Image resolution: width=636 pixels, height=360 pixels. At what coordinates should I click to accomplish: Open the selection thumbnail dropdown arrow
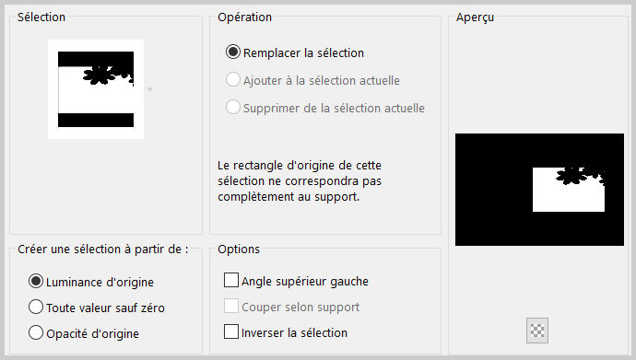click(150, 89)
